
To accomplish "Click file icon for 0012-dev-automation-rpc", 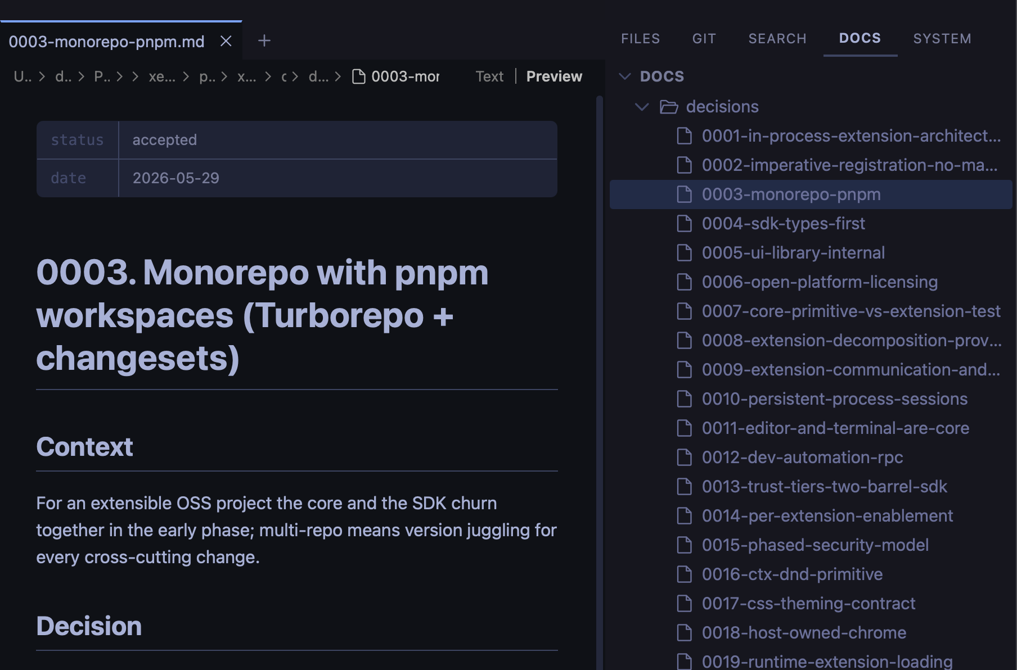I will tap(684, 458).
